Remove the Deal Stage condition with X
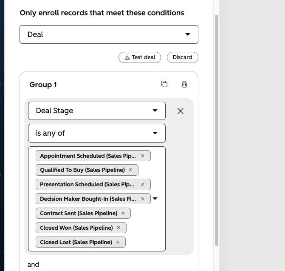 181,111
